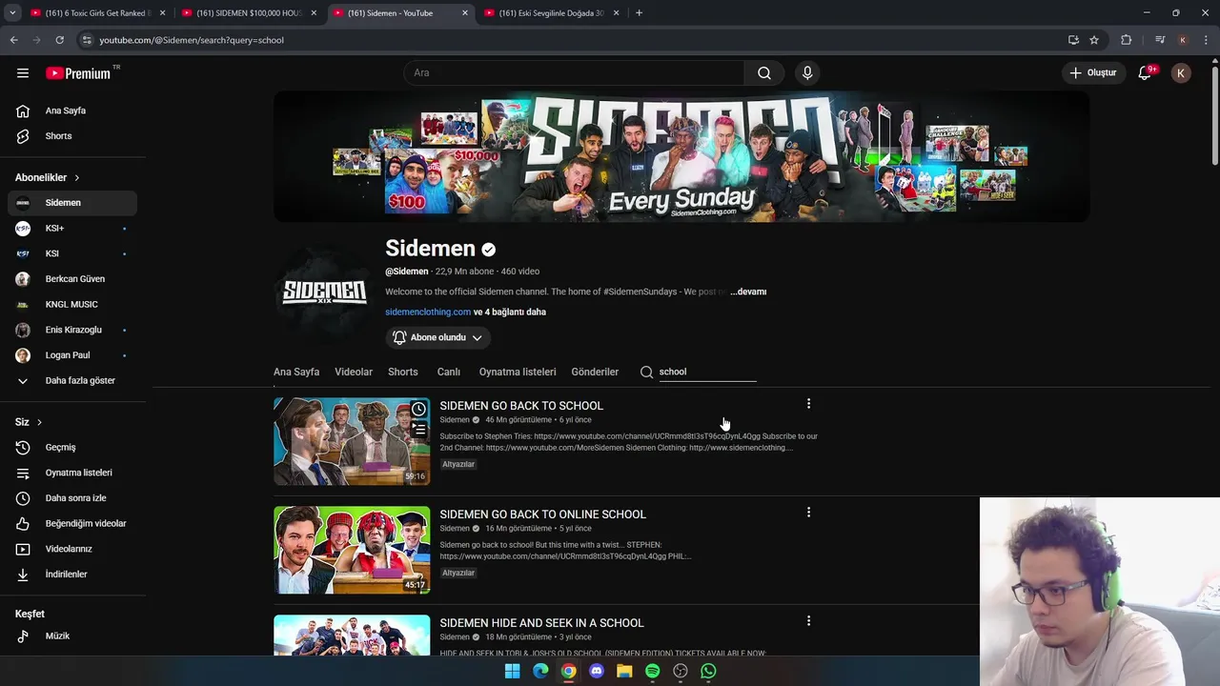Open options for HIDE AND SEEK IN A SCHOOL

(808, 621)
